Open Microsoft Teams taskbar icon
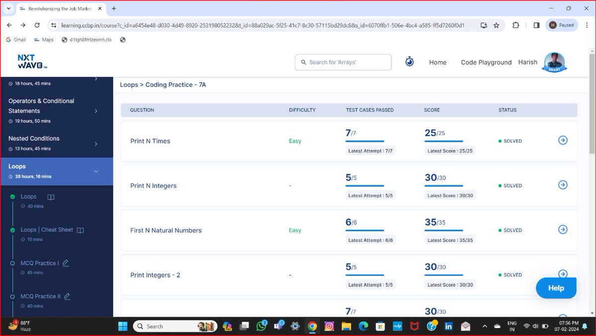Screen dimensions: 596x336 278,326
